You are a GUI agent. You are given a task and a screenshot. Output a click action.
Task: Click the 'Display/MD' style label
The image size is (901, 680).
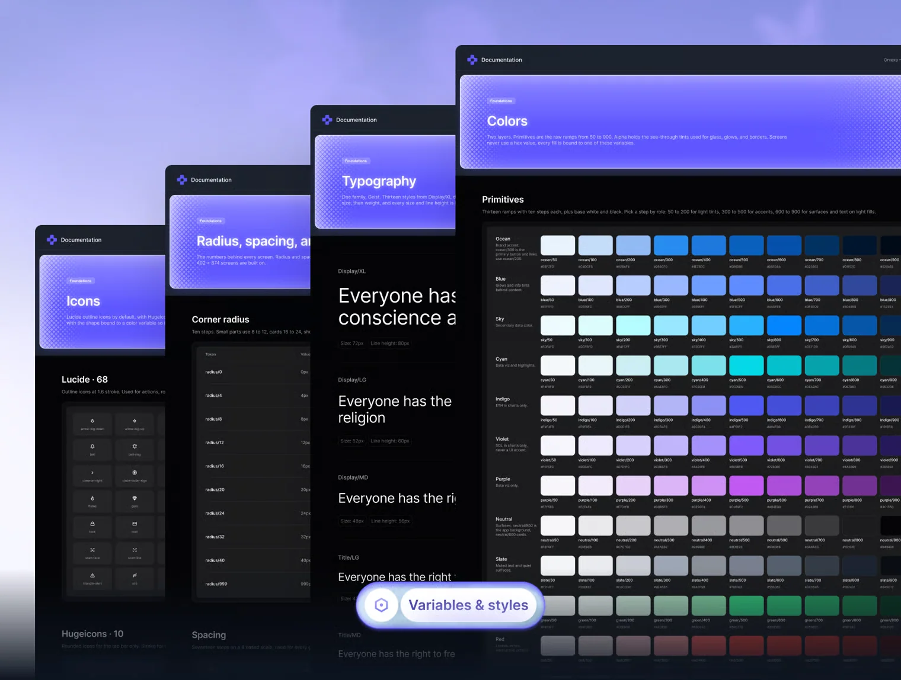click(x=353, y=477)
